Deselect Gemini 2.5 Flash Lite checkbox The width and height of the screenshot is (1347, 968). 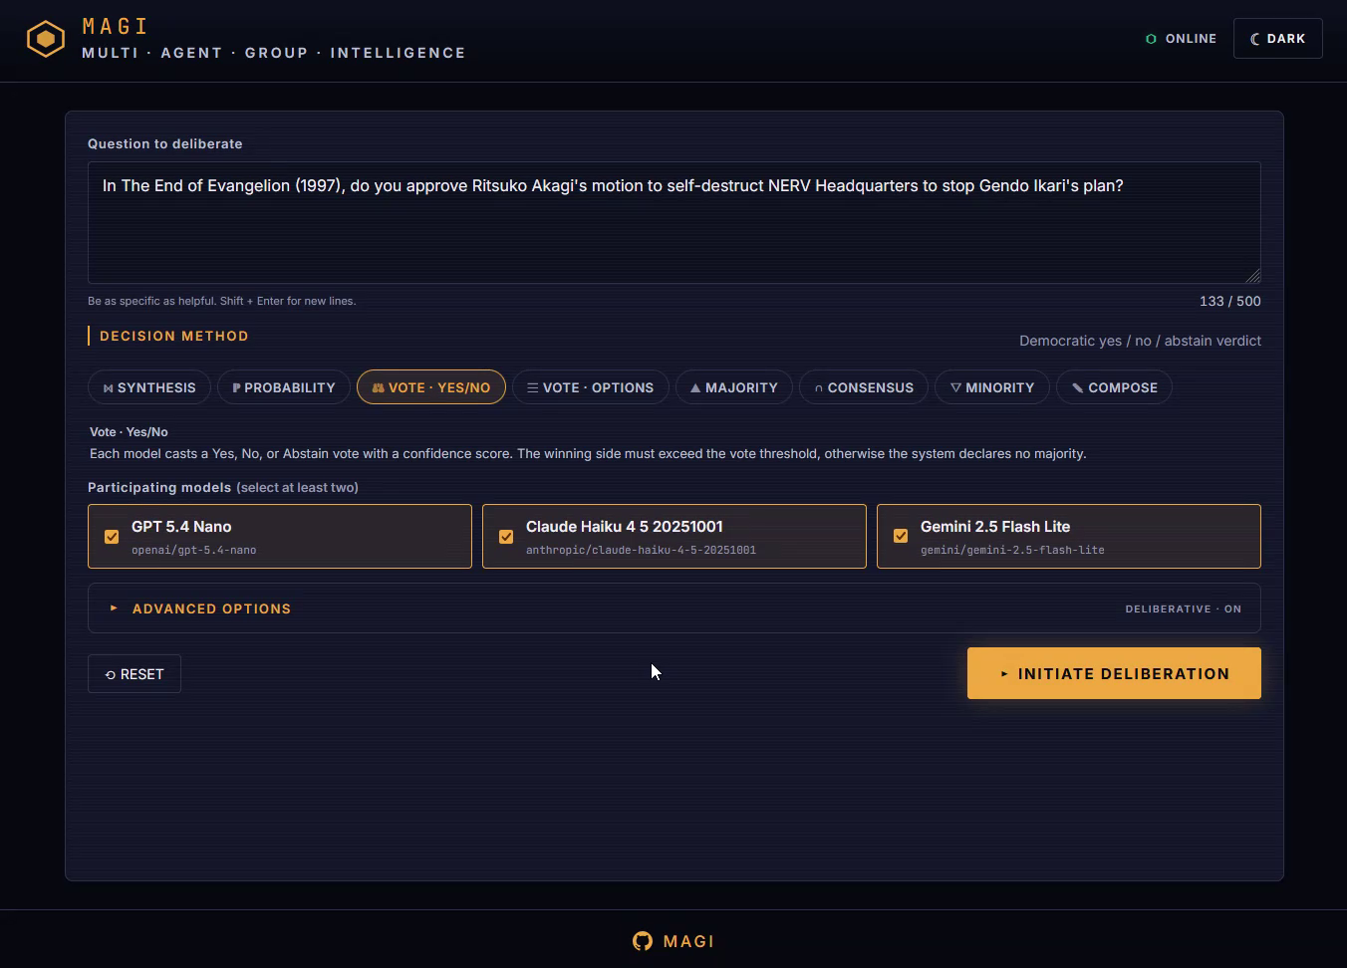(x=901, y=537)
